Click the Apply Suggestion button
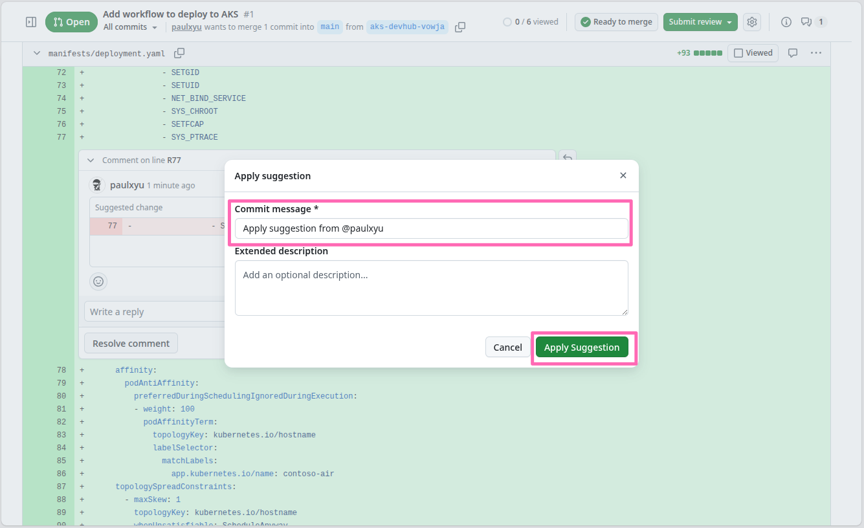Screen dimensions: 864x528 582,347
